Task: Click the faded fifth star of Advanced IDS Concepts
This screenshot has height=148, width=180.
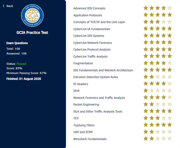Action: click(170, 8)
